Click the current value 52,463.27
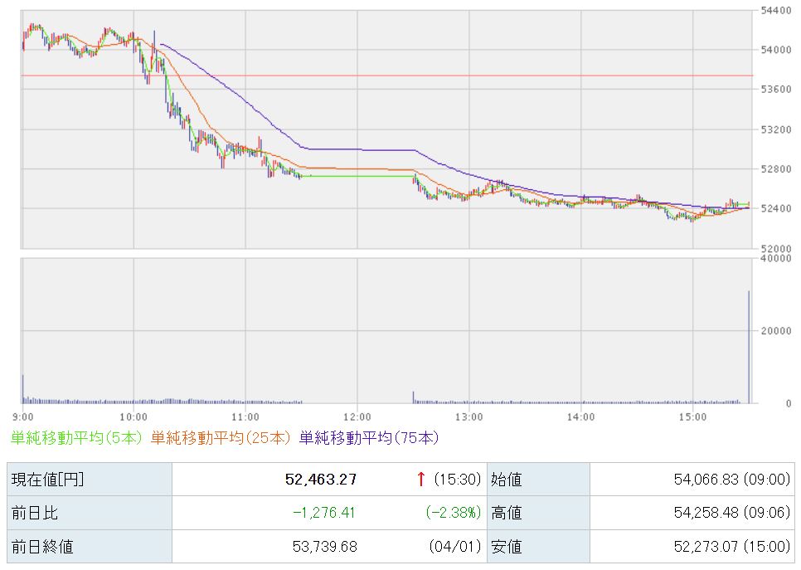 click(x=319, y=479)
